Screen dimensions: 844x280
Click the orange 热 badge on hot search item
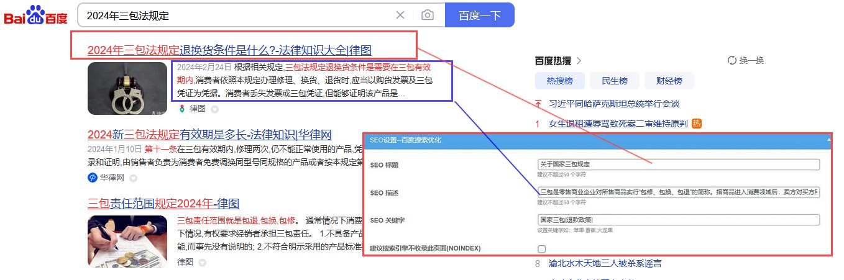pos(697,124)
